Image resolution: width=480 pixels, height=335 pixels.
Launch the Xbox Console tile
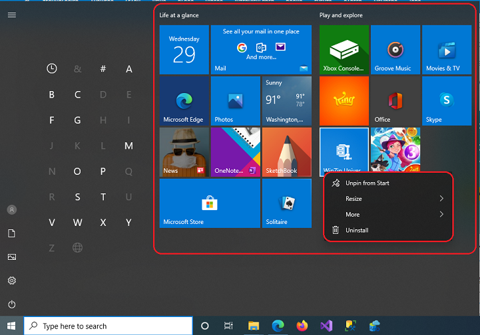coord(344,49)
